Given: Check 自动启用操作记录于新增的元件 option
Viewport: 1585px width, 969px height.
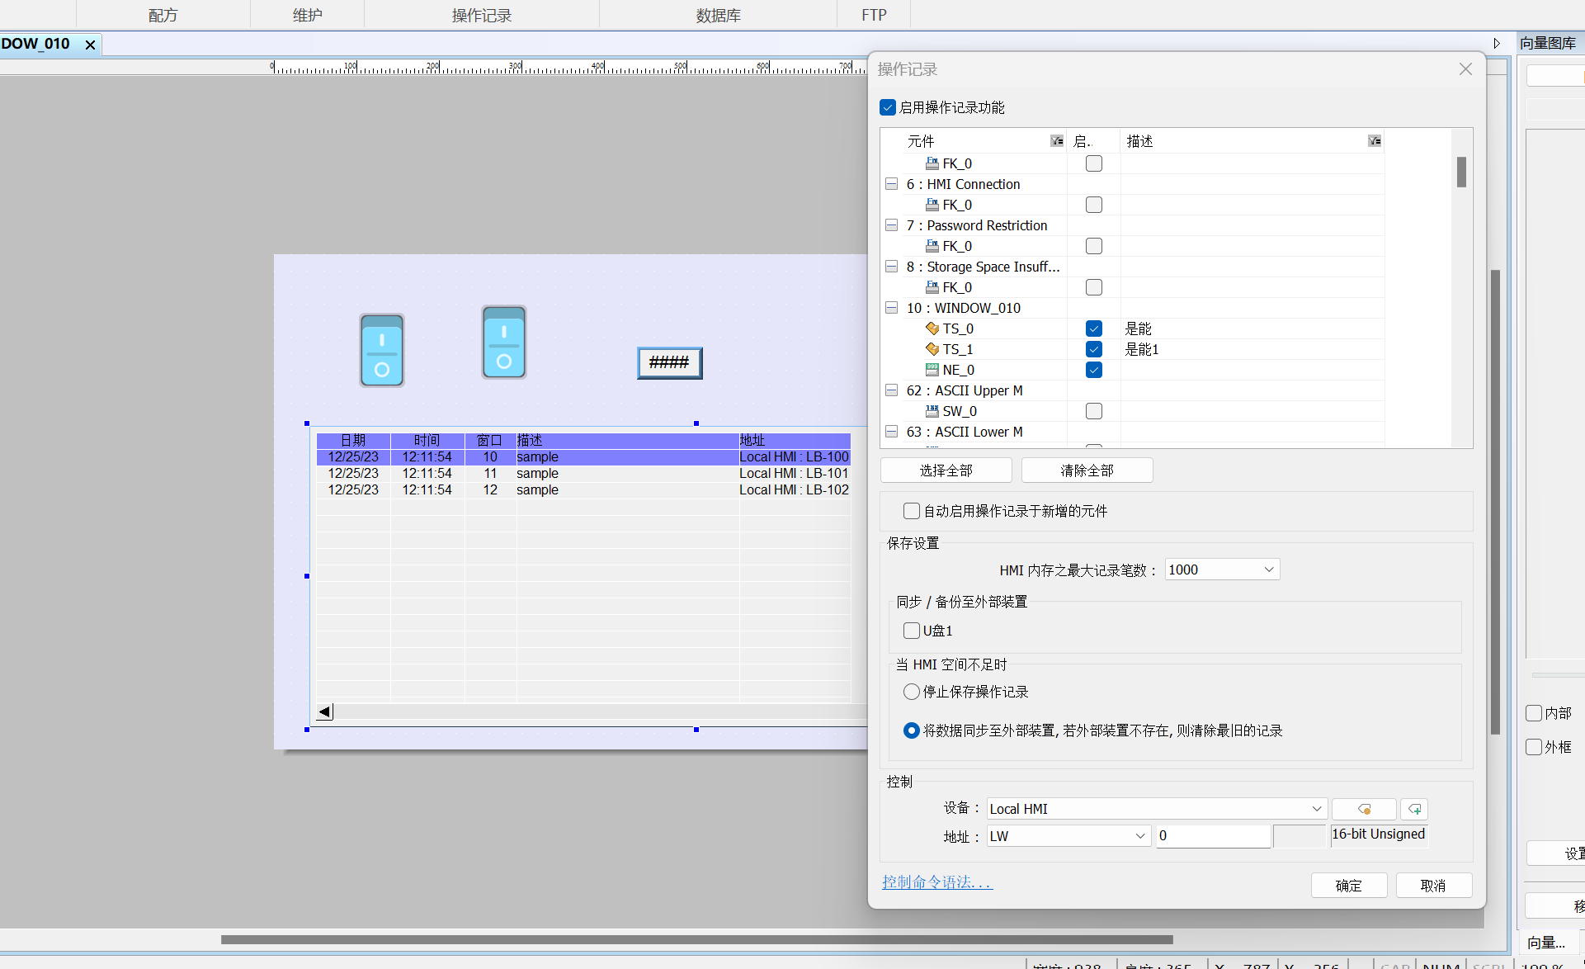Looking at the screenshot, I should 912,511.
